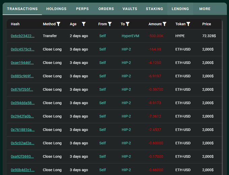The height and width of the screenshot is (175, 229).
Task: Open transaction hash 0xae19446f...
Action: [22, 63]
